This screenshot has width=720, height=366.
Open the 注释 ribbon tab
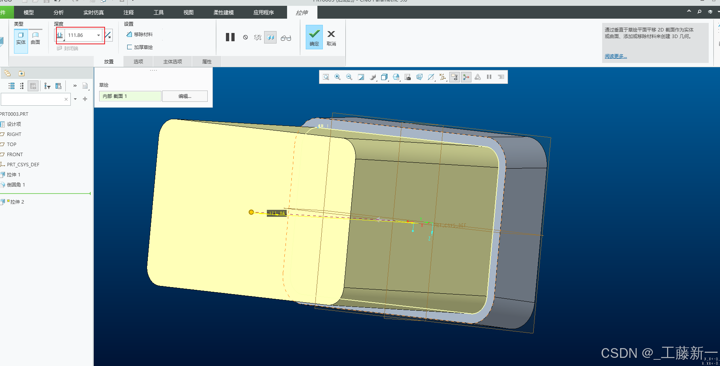tap(129, 12)
